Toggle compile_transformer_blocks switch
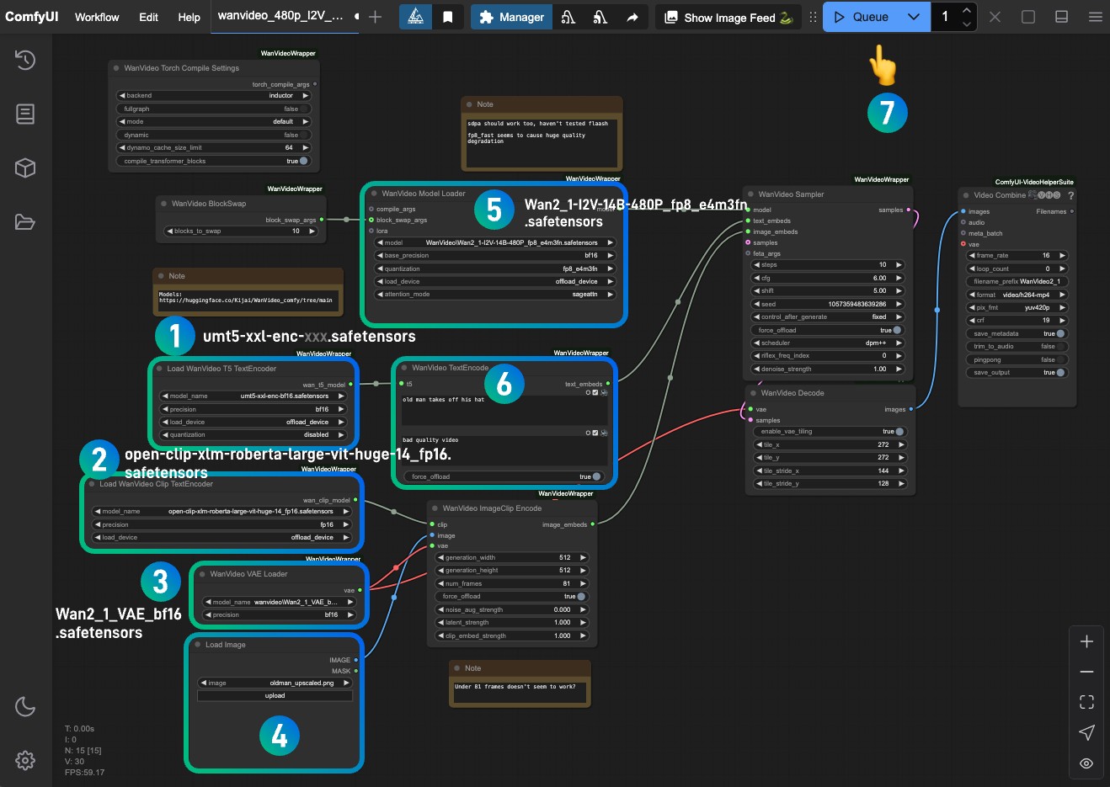The width and height of the screenshot is (1110, 787). [304, 161]
